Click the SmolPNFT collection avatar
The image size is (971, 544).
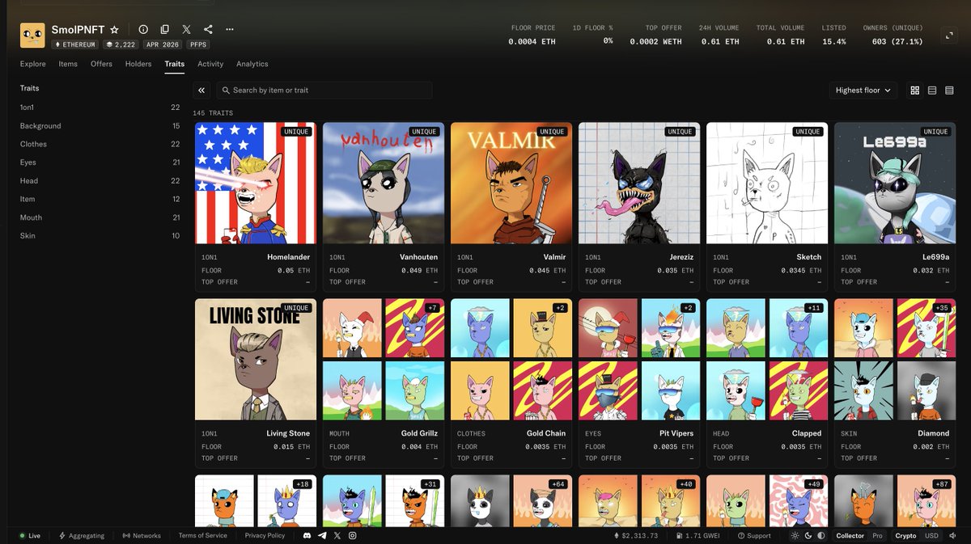[x=32, y=36]
